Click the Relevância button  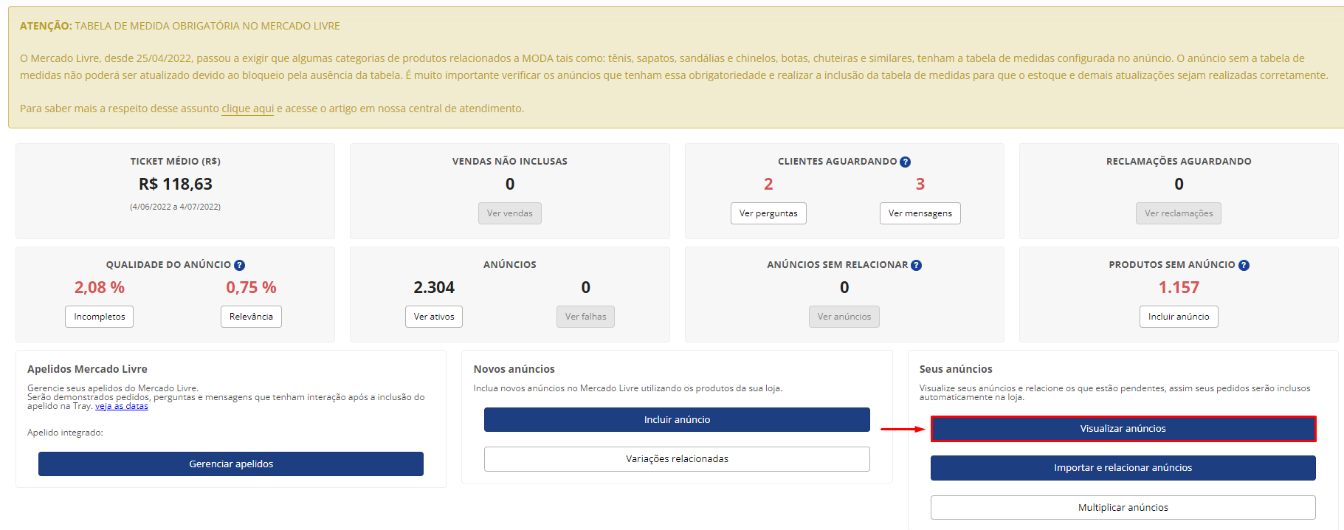coord(251,317)
